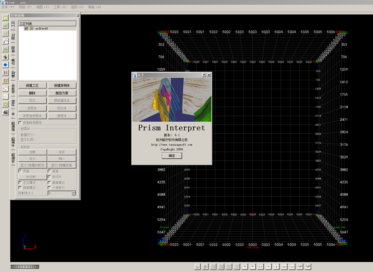Click the progress bar in status bar
The width and height of the screenshot is (373, 272).
pyautogui.click(x=25, y=266)
